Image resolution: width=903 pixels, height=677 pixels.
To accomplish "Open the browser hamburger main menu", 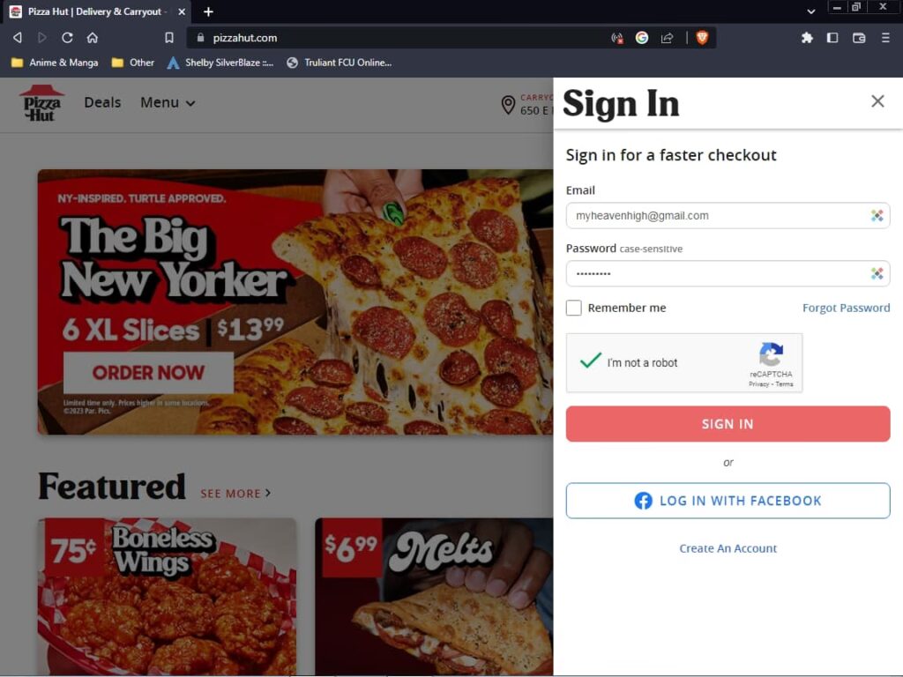I will click(885, 38).
